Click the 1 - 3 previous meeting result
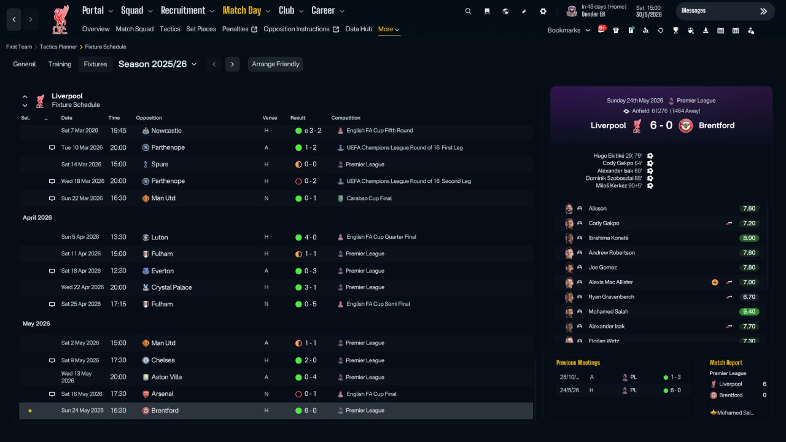Image resolution: width=786 pixels, height=442 pixels. coord(675,377)
